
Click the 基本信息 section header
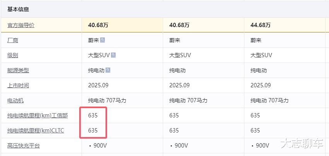[x=18, y=9]
